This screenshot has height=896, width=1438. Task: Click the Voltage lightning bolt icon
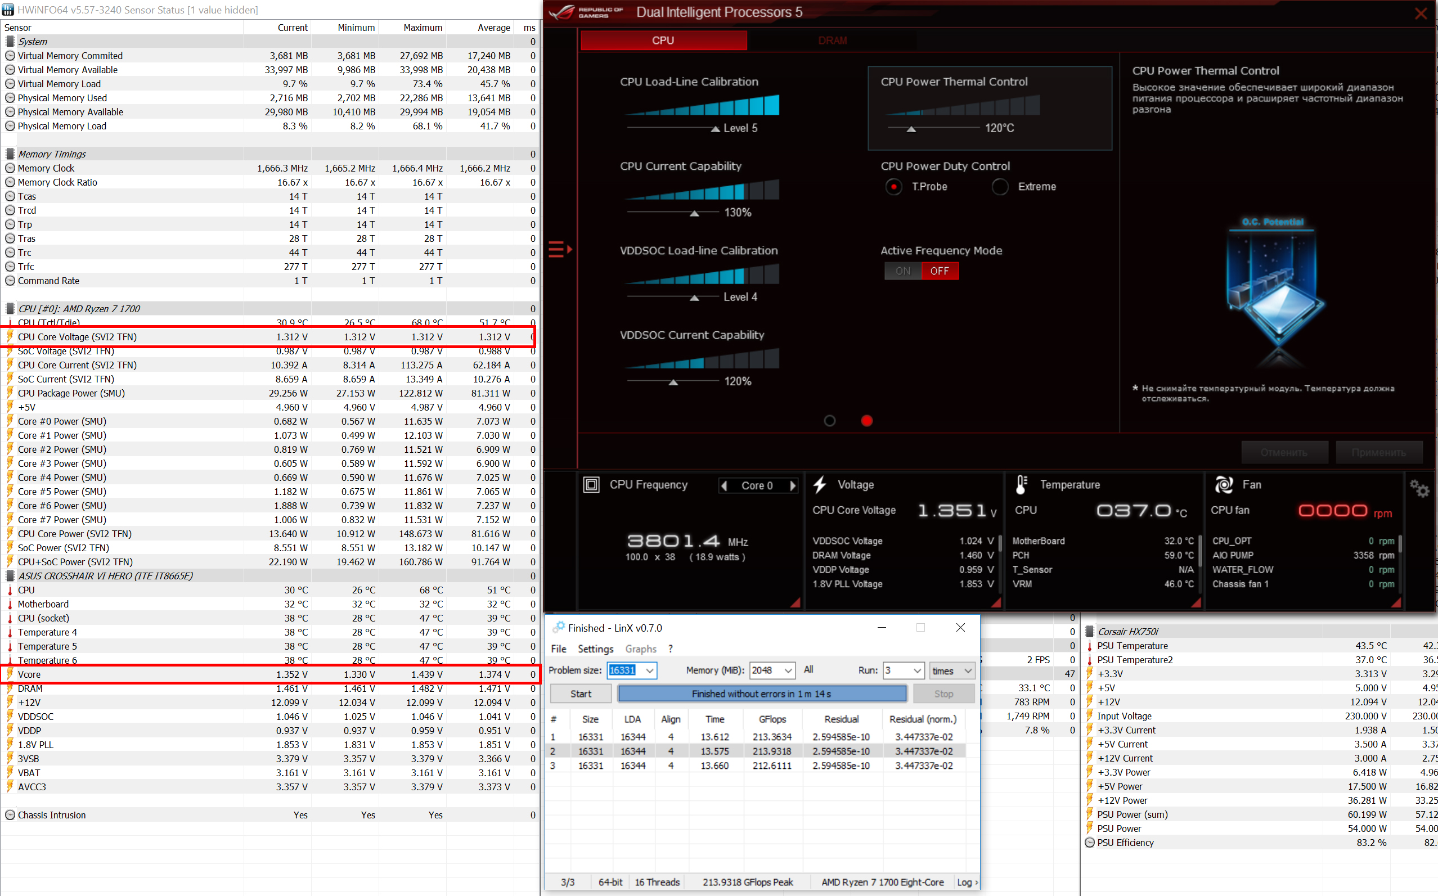[x=820, y=485]
